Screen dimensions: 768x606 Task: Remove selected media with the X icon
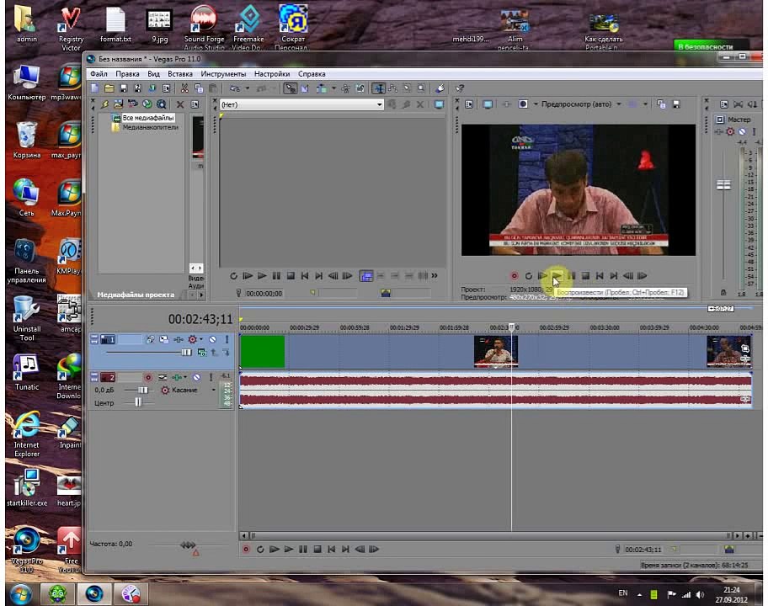point(180,104)
